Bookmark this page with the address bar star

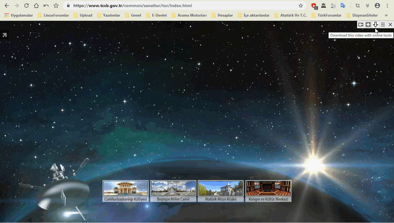pyautogui.click(x=301, y=6)
